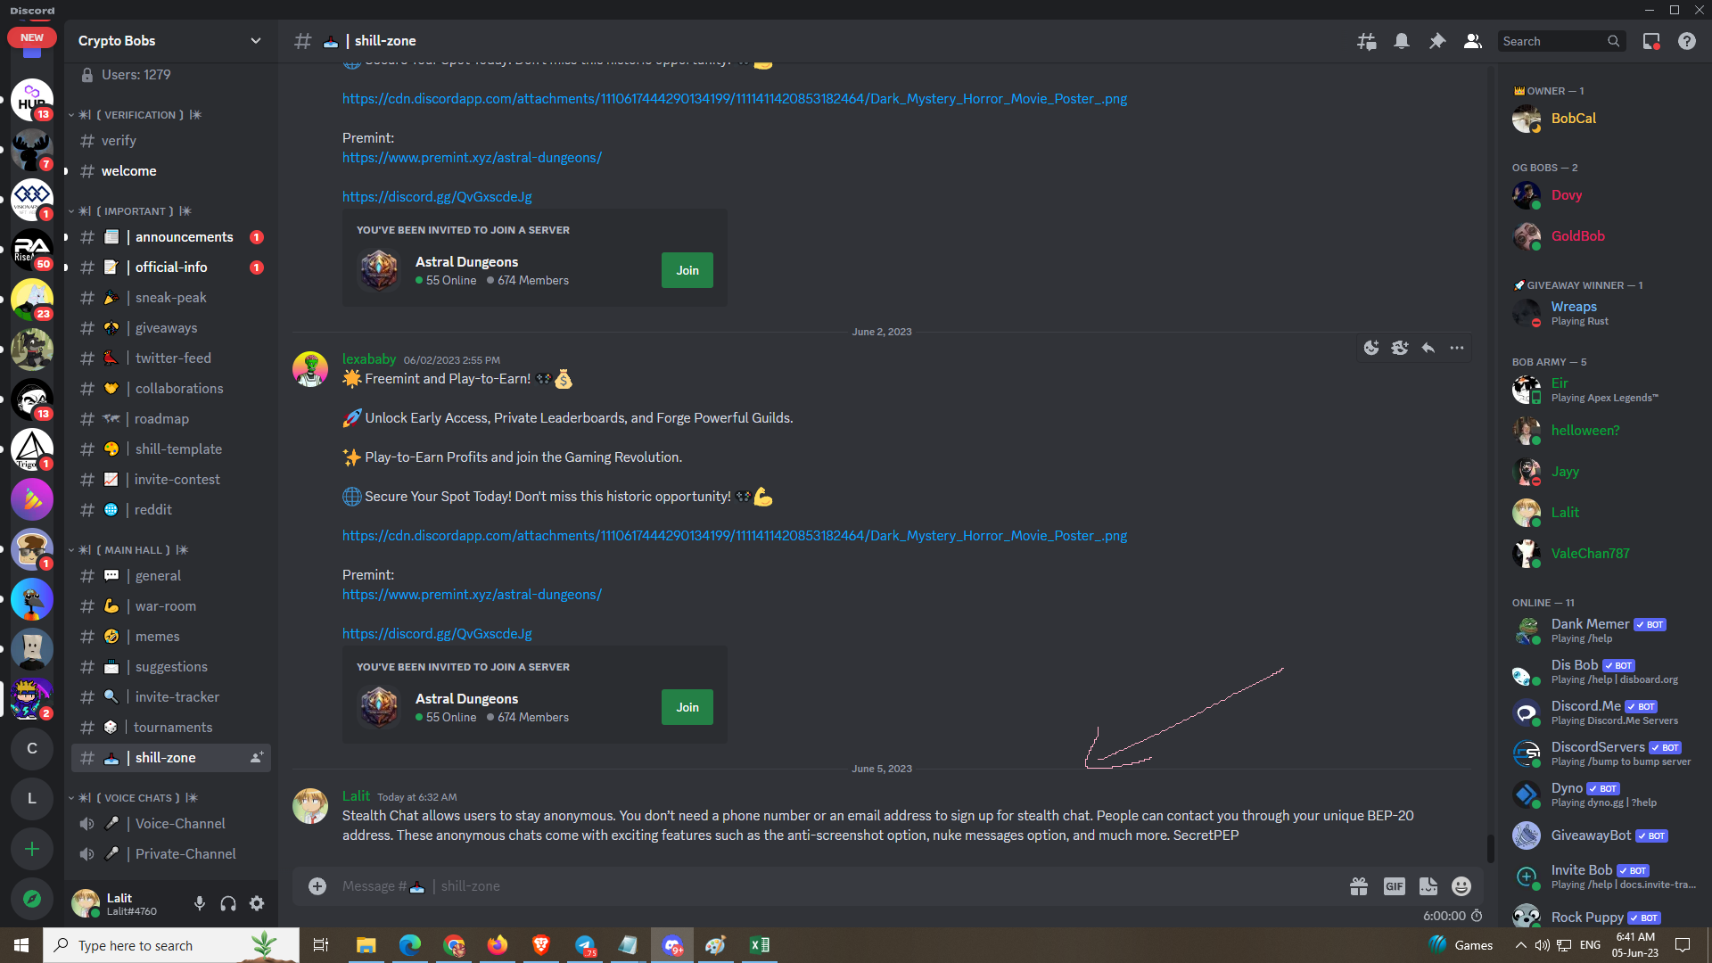Open Windows Start menu

(21, 945)
